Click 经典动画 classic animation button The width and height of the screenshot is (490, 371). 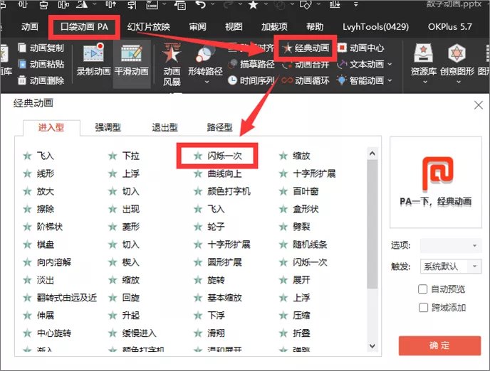tap(306, 48)
